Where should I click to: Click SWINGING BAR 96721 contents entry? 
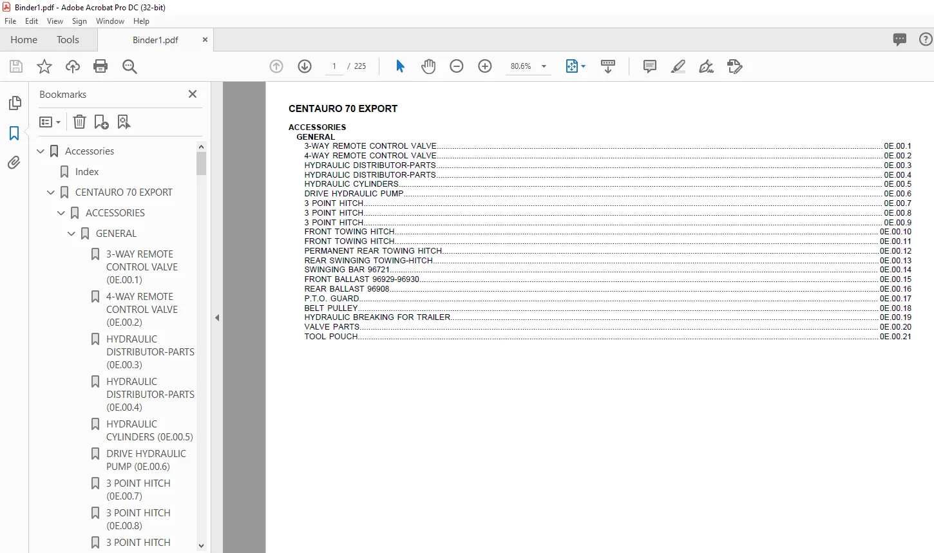607,270
